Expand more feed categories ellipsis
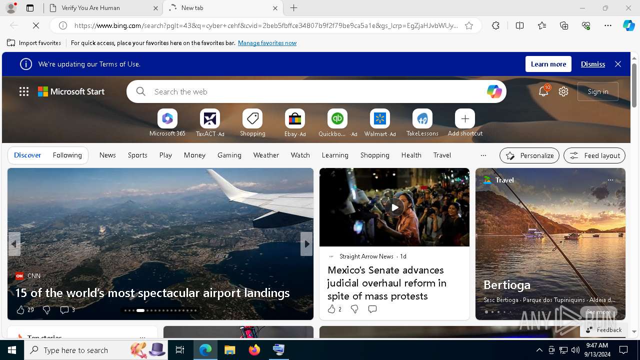640x360 pixels. point(483,155)
